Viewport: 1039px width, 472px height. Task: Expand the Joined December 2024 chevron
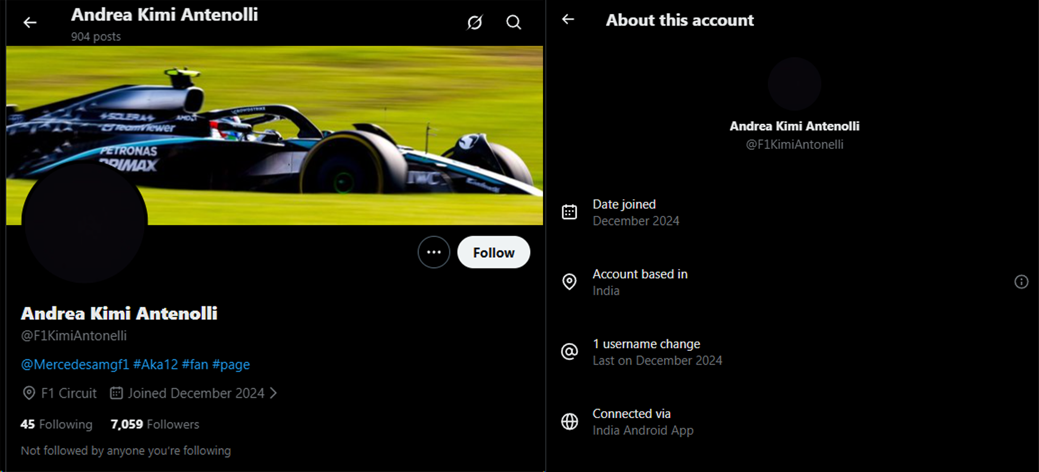click(x=274, y=393)
